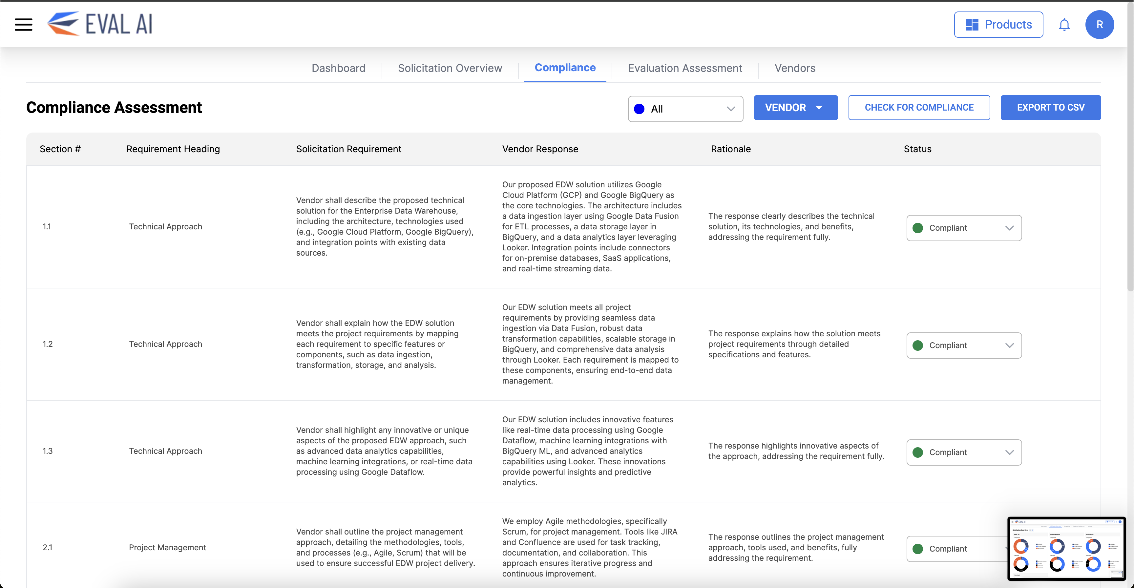Click section number 2.1 cell

tap(48, 548)
